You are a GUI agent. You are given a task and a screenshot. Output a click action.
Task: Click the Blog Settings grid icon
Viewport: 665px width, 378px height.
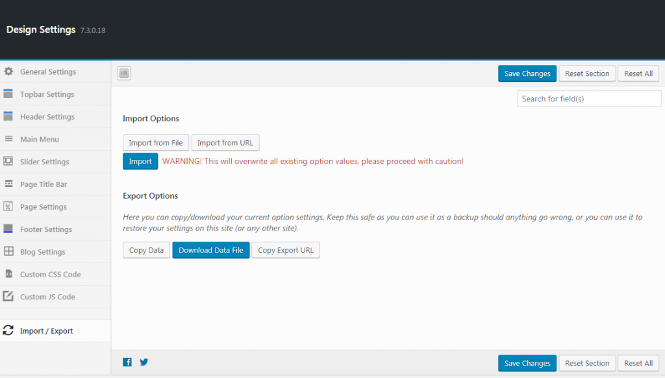8,251
